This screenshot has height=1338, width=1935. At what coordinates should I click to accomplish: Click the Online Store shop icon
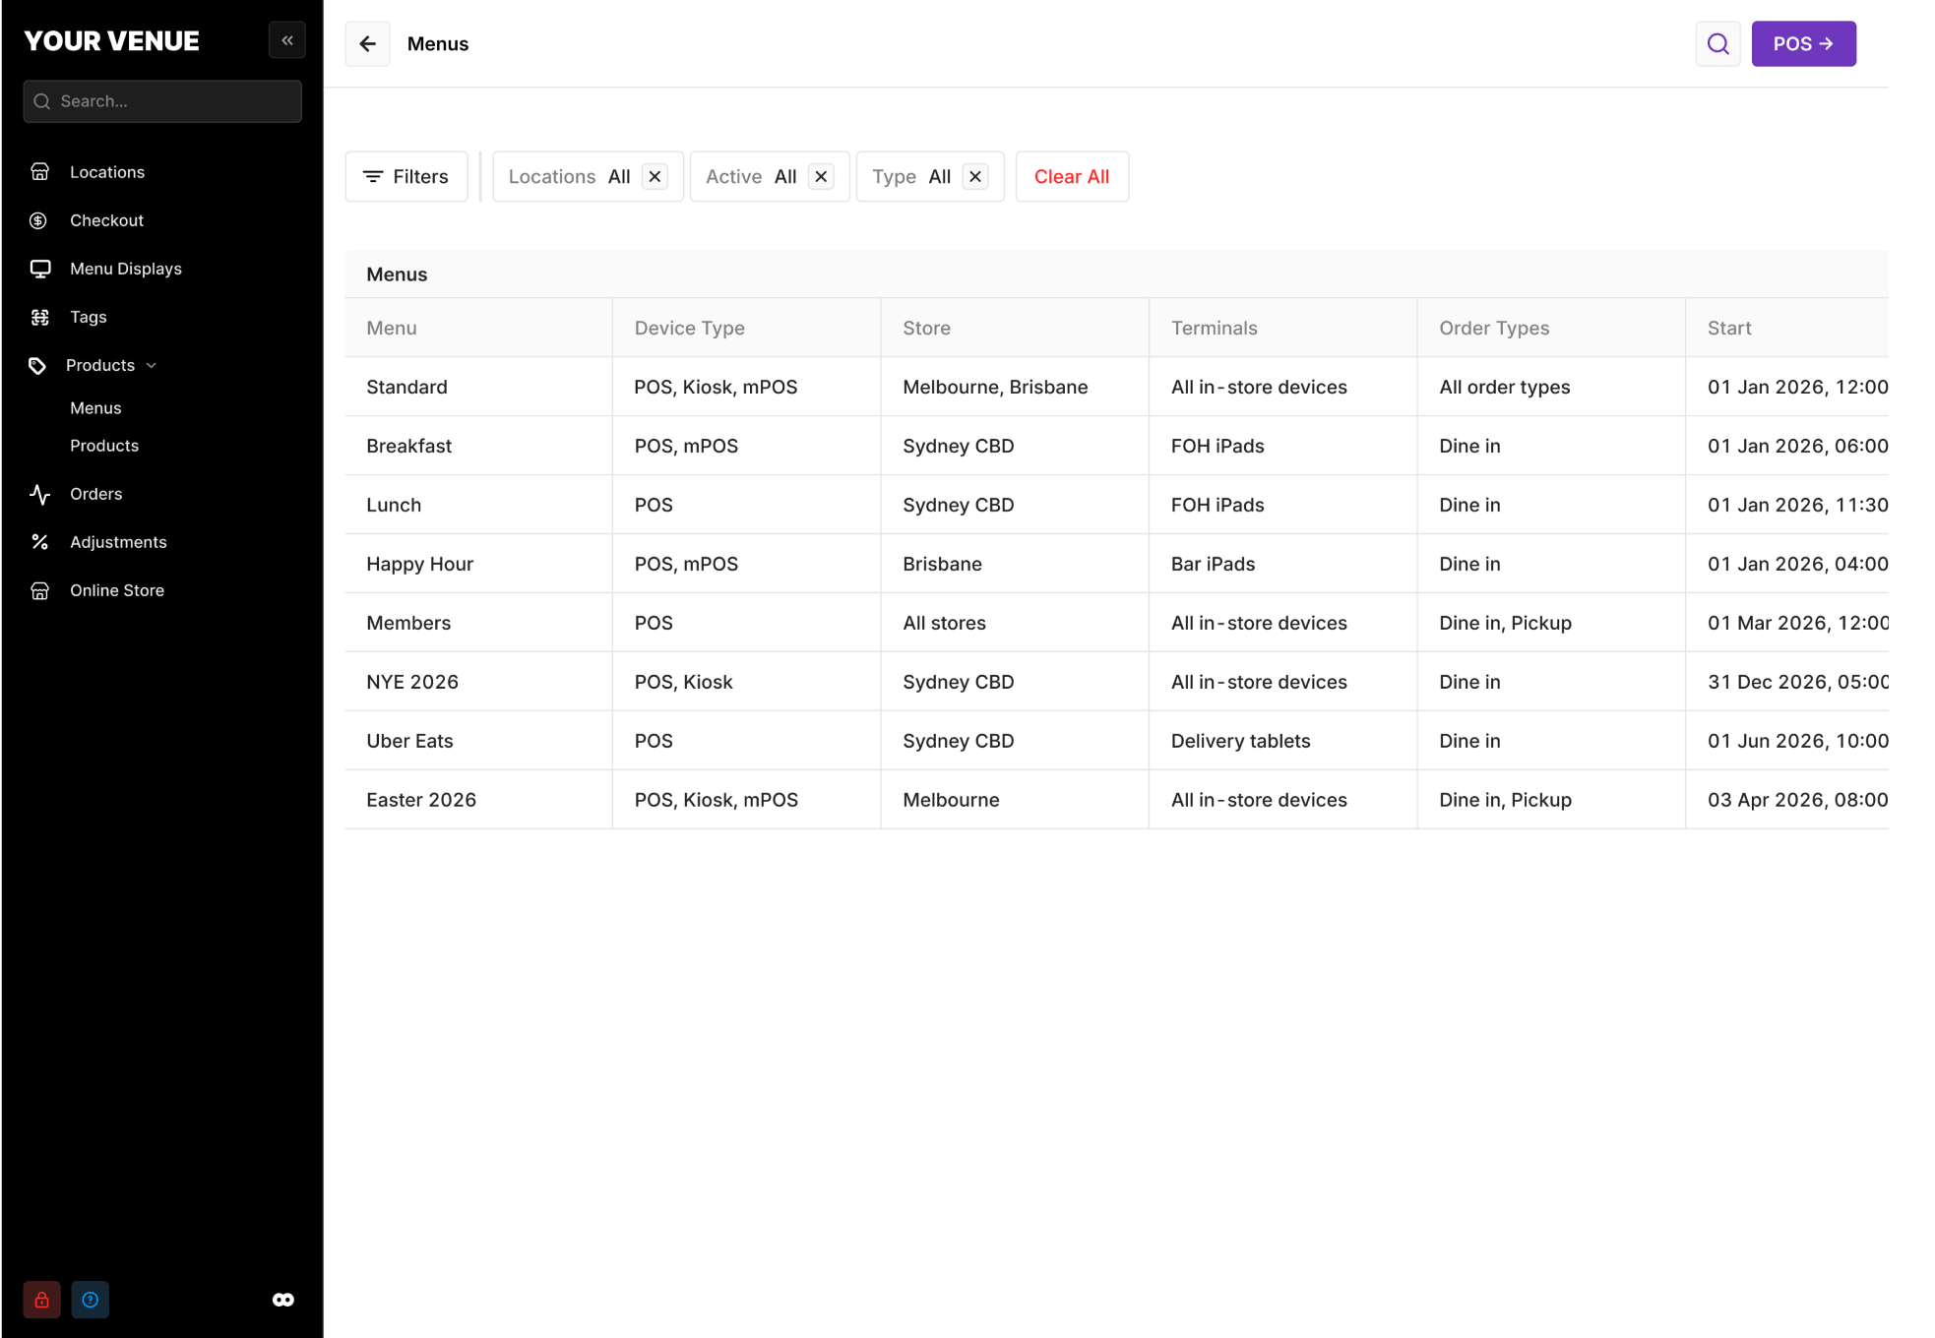[x=39, y=590]
